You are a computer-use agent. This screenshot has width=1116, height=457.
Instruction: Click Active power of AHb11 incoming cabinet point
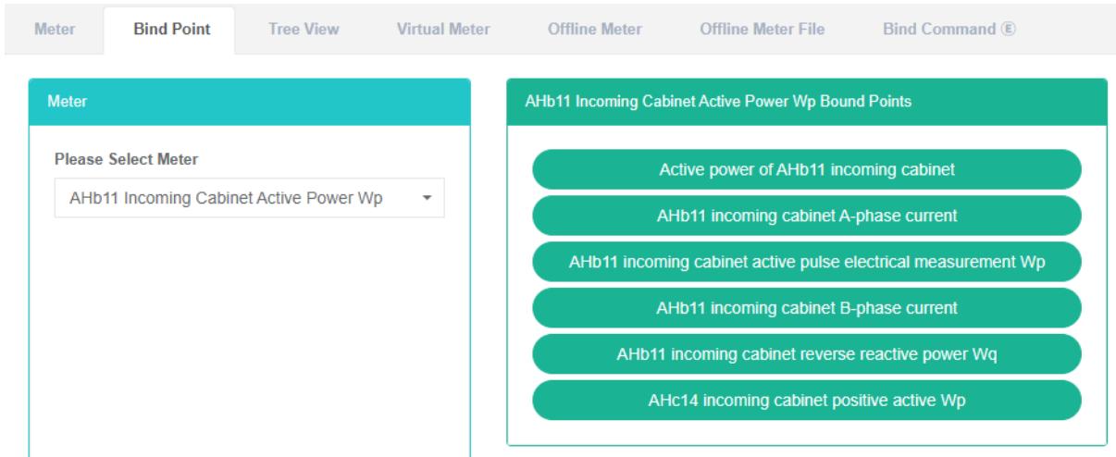806,169
